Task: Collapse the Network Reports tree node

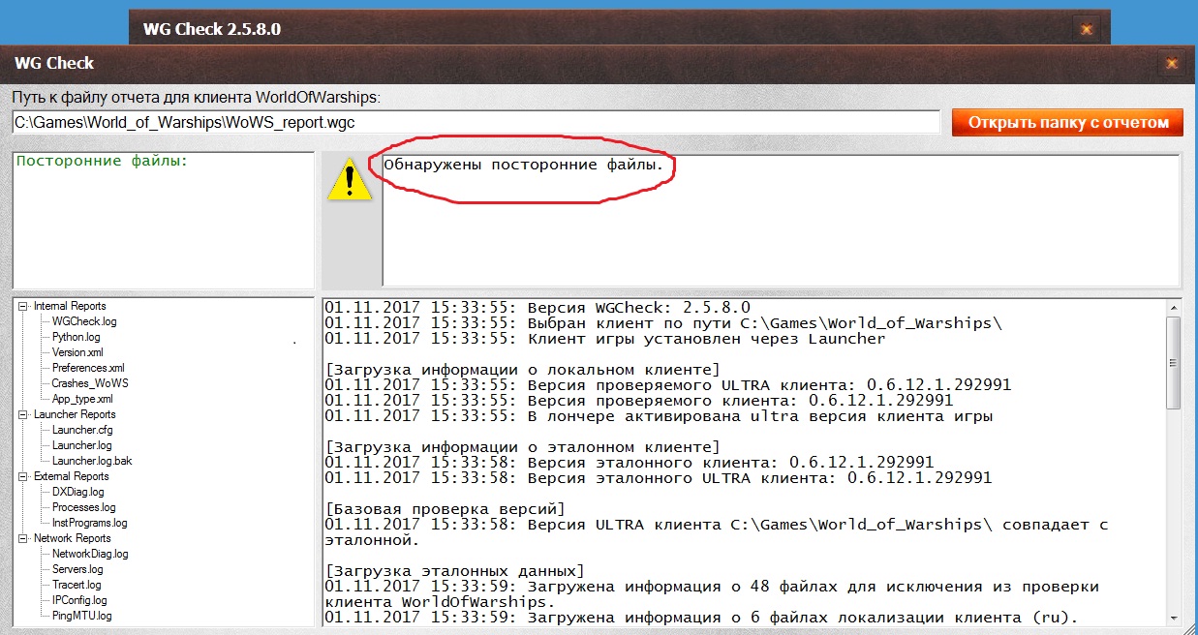Action: click(24, 538)
